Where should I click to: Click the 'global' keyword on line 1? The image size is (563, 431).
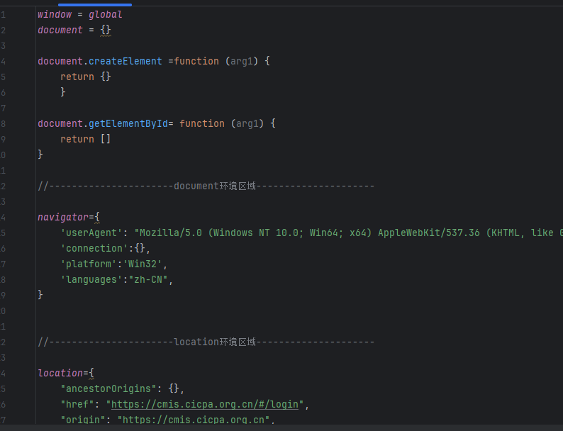pos(105,15)
